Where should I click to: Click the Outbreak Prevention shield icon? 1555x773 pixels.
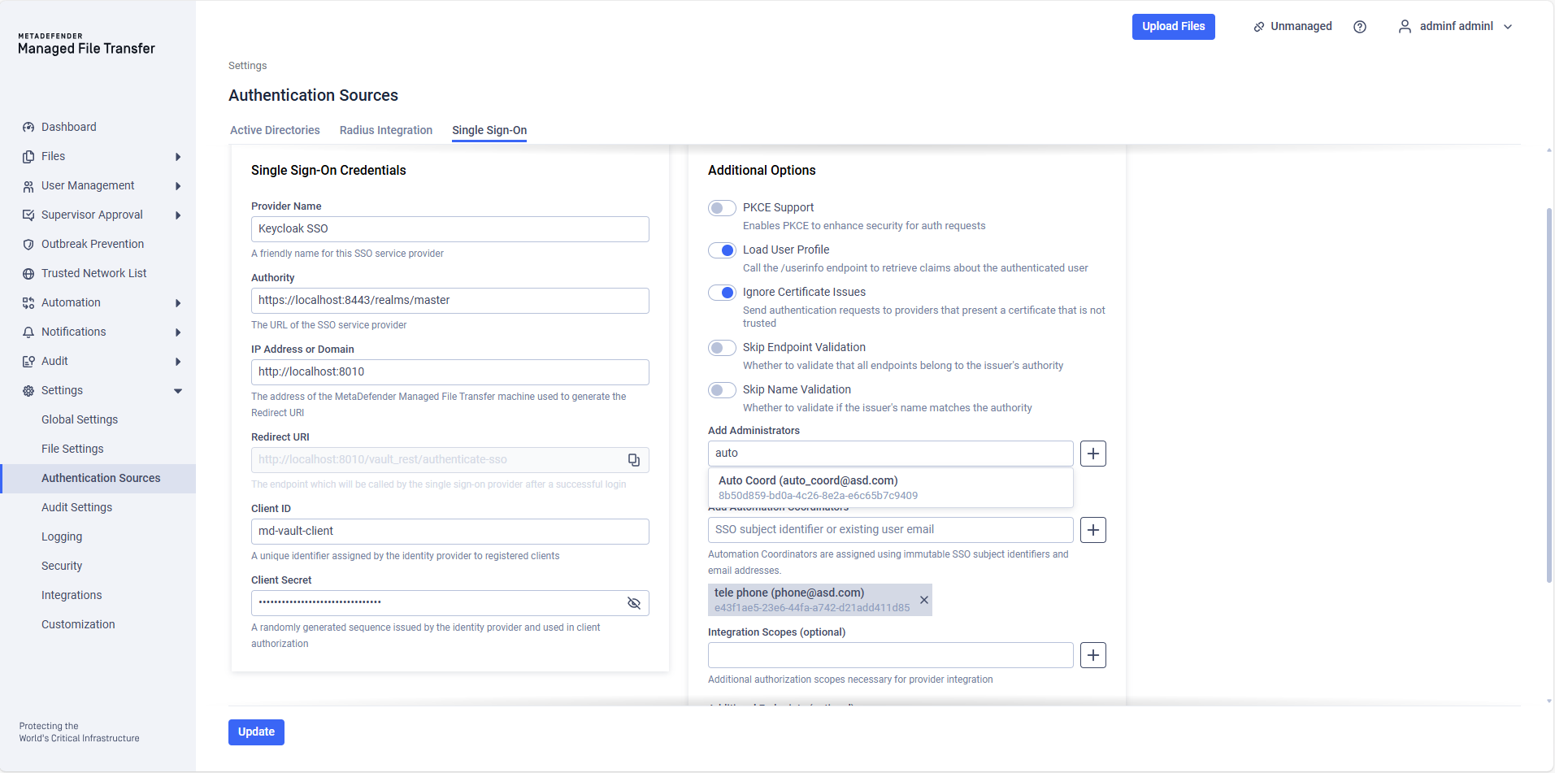pyautogui.click(x=28, y=245)
